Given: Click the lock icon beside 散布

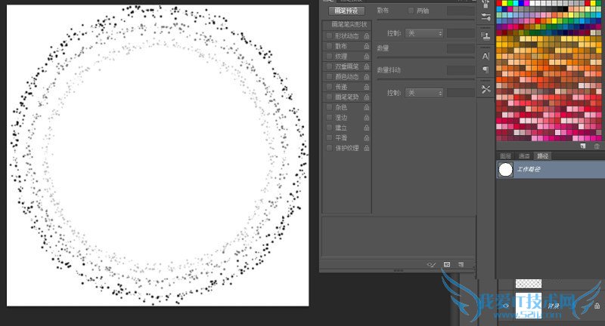Looking at the screenshot, I should tap(366, 46).
